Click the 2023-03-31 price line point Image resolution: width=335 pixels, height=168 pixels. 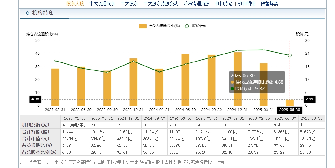55,61
